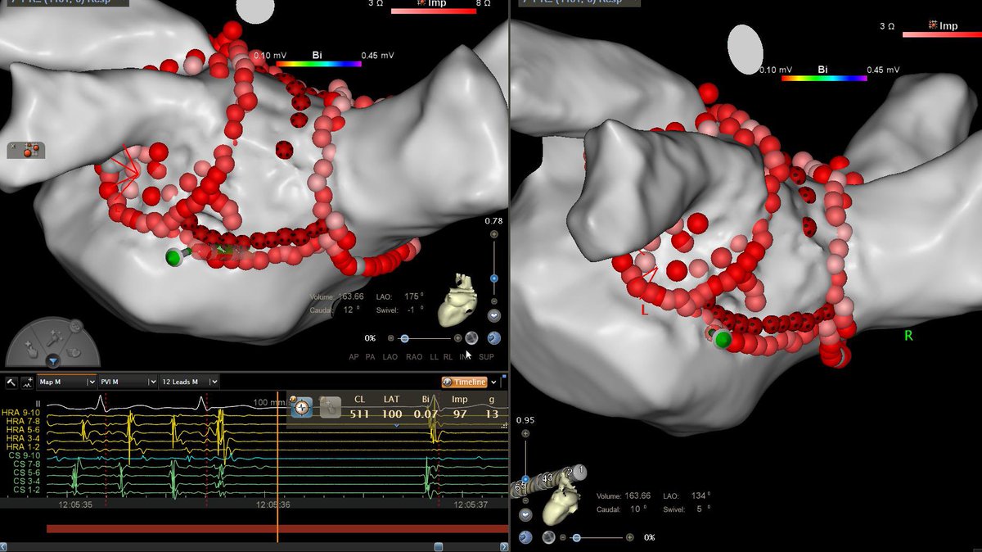Choose the SUP view preset
Viewport: 982px width, 552px height.
coord(486,356)
